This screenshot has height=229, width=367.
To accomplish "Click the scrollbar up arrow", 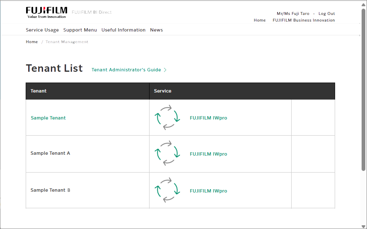I will (363, 5).
